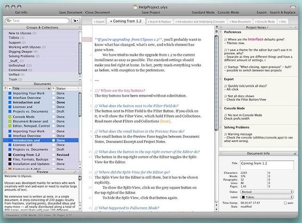
Task: Click the small round icon left of Preview header
Action: point(5,172)
